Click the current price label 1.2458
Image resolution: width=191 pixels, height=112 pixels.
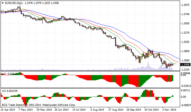tap(185, 65)
